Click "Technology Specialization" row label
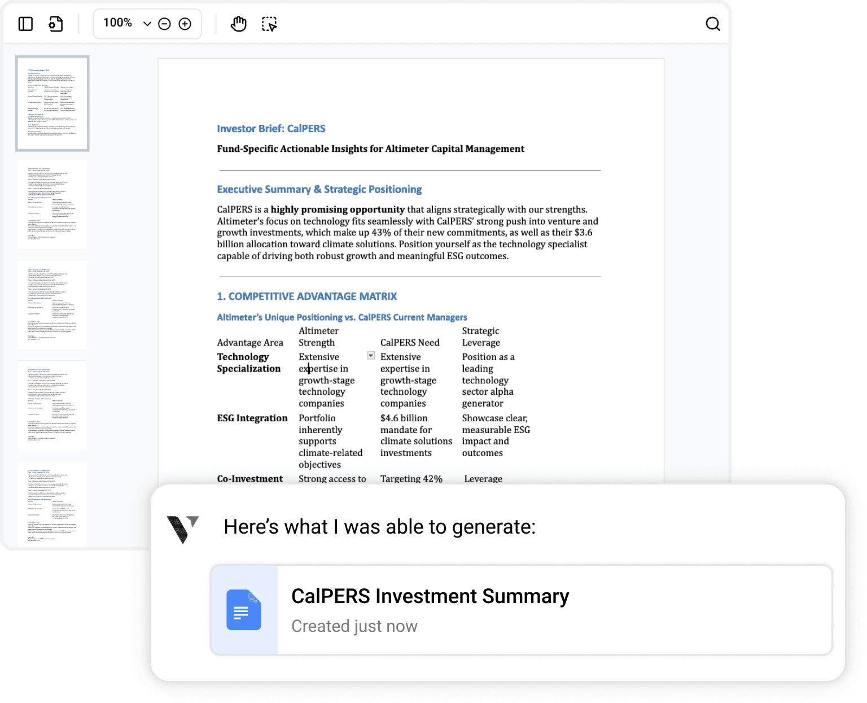Image resolution: width=867 pixels, height=703 pixels. (x=249, y=363)
